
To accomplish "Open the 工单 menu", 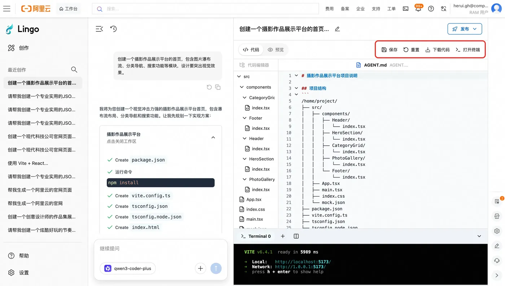I will click(391, 9).
